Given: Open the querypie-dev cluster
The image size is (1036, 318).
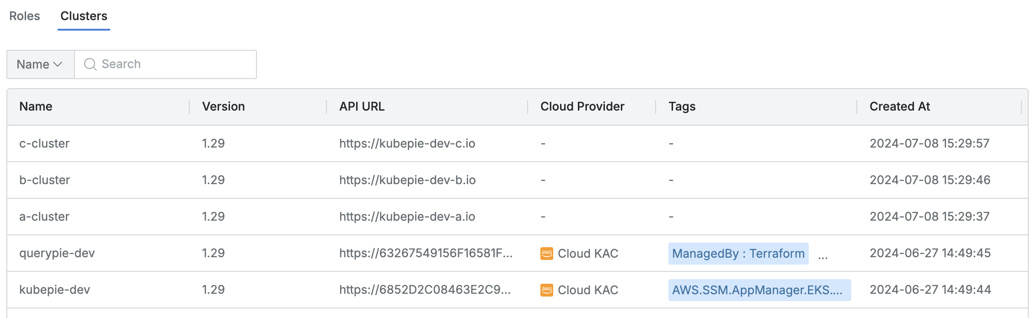Looking at the screenshot, I should (x=57, y=253).
